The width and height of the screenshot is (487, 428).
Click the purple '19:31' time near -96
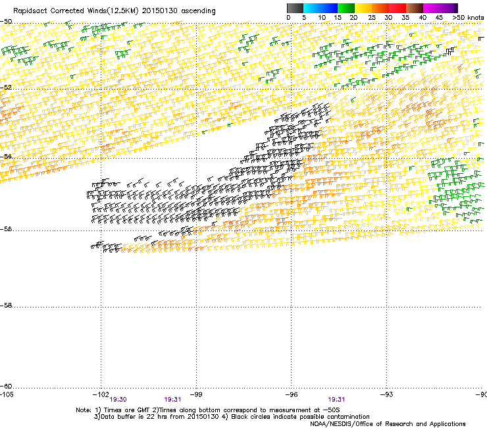point(337,400)
